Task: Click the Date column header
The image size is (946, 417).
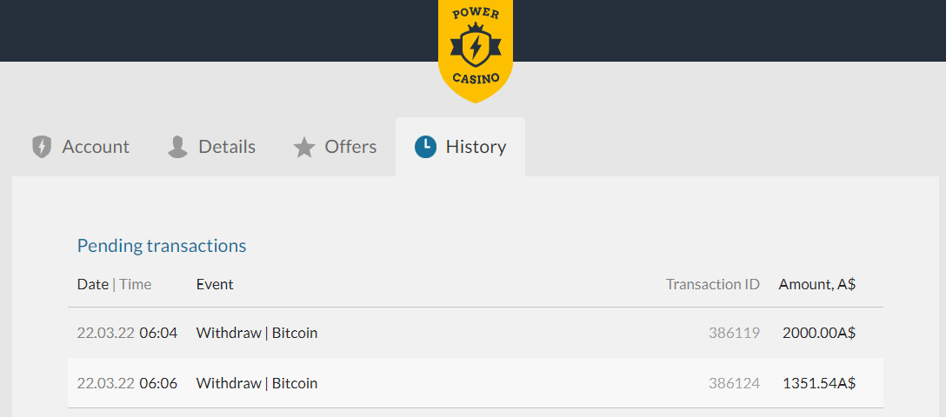Action: [92, 284]
